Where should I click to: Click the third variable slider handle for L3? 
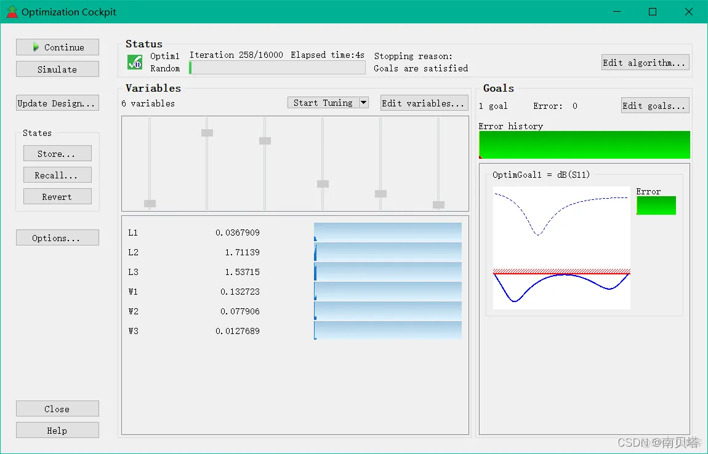tap(265, 141)
